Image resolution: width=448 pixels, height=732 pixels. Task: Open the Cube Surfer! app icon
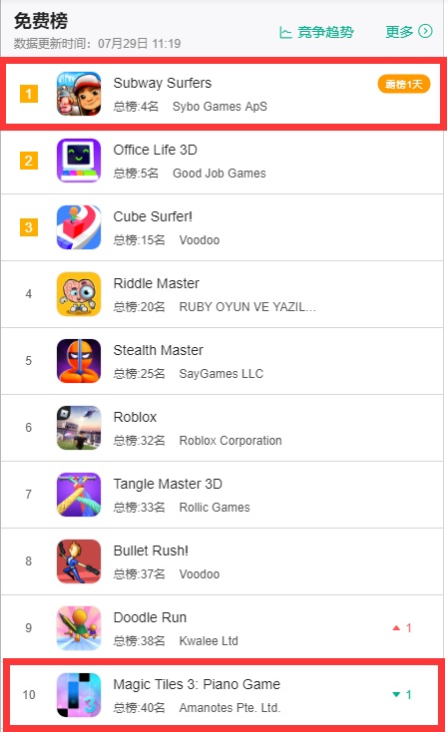click(x=79, y=227)
